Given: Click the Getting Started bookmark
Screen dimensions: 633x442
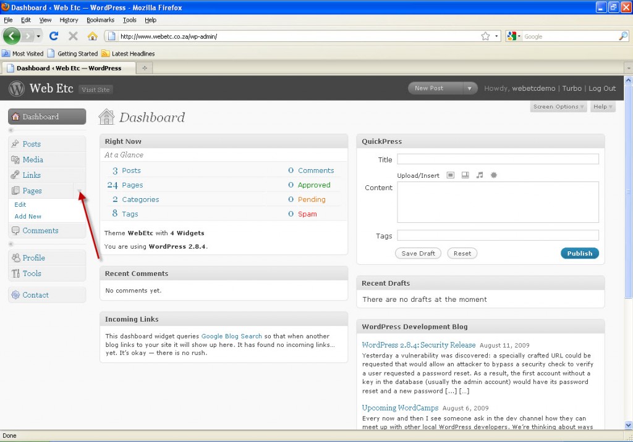Looking at the screenshot, I should click(73, 53).
